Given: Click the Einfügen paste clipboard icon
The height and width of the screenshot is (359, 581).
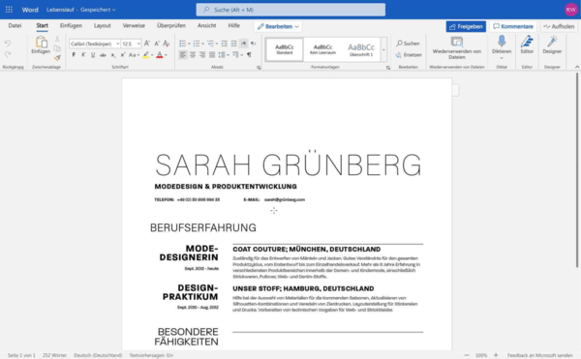Looking at the screenshot, I should [41, 43].
